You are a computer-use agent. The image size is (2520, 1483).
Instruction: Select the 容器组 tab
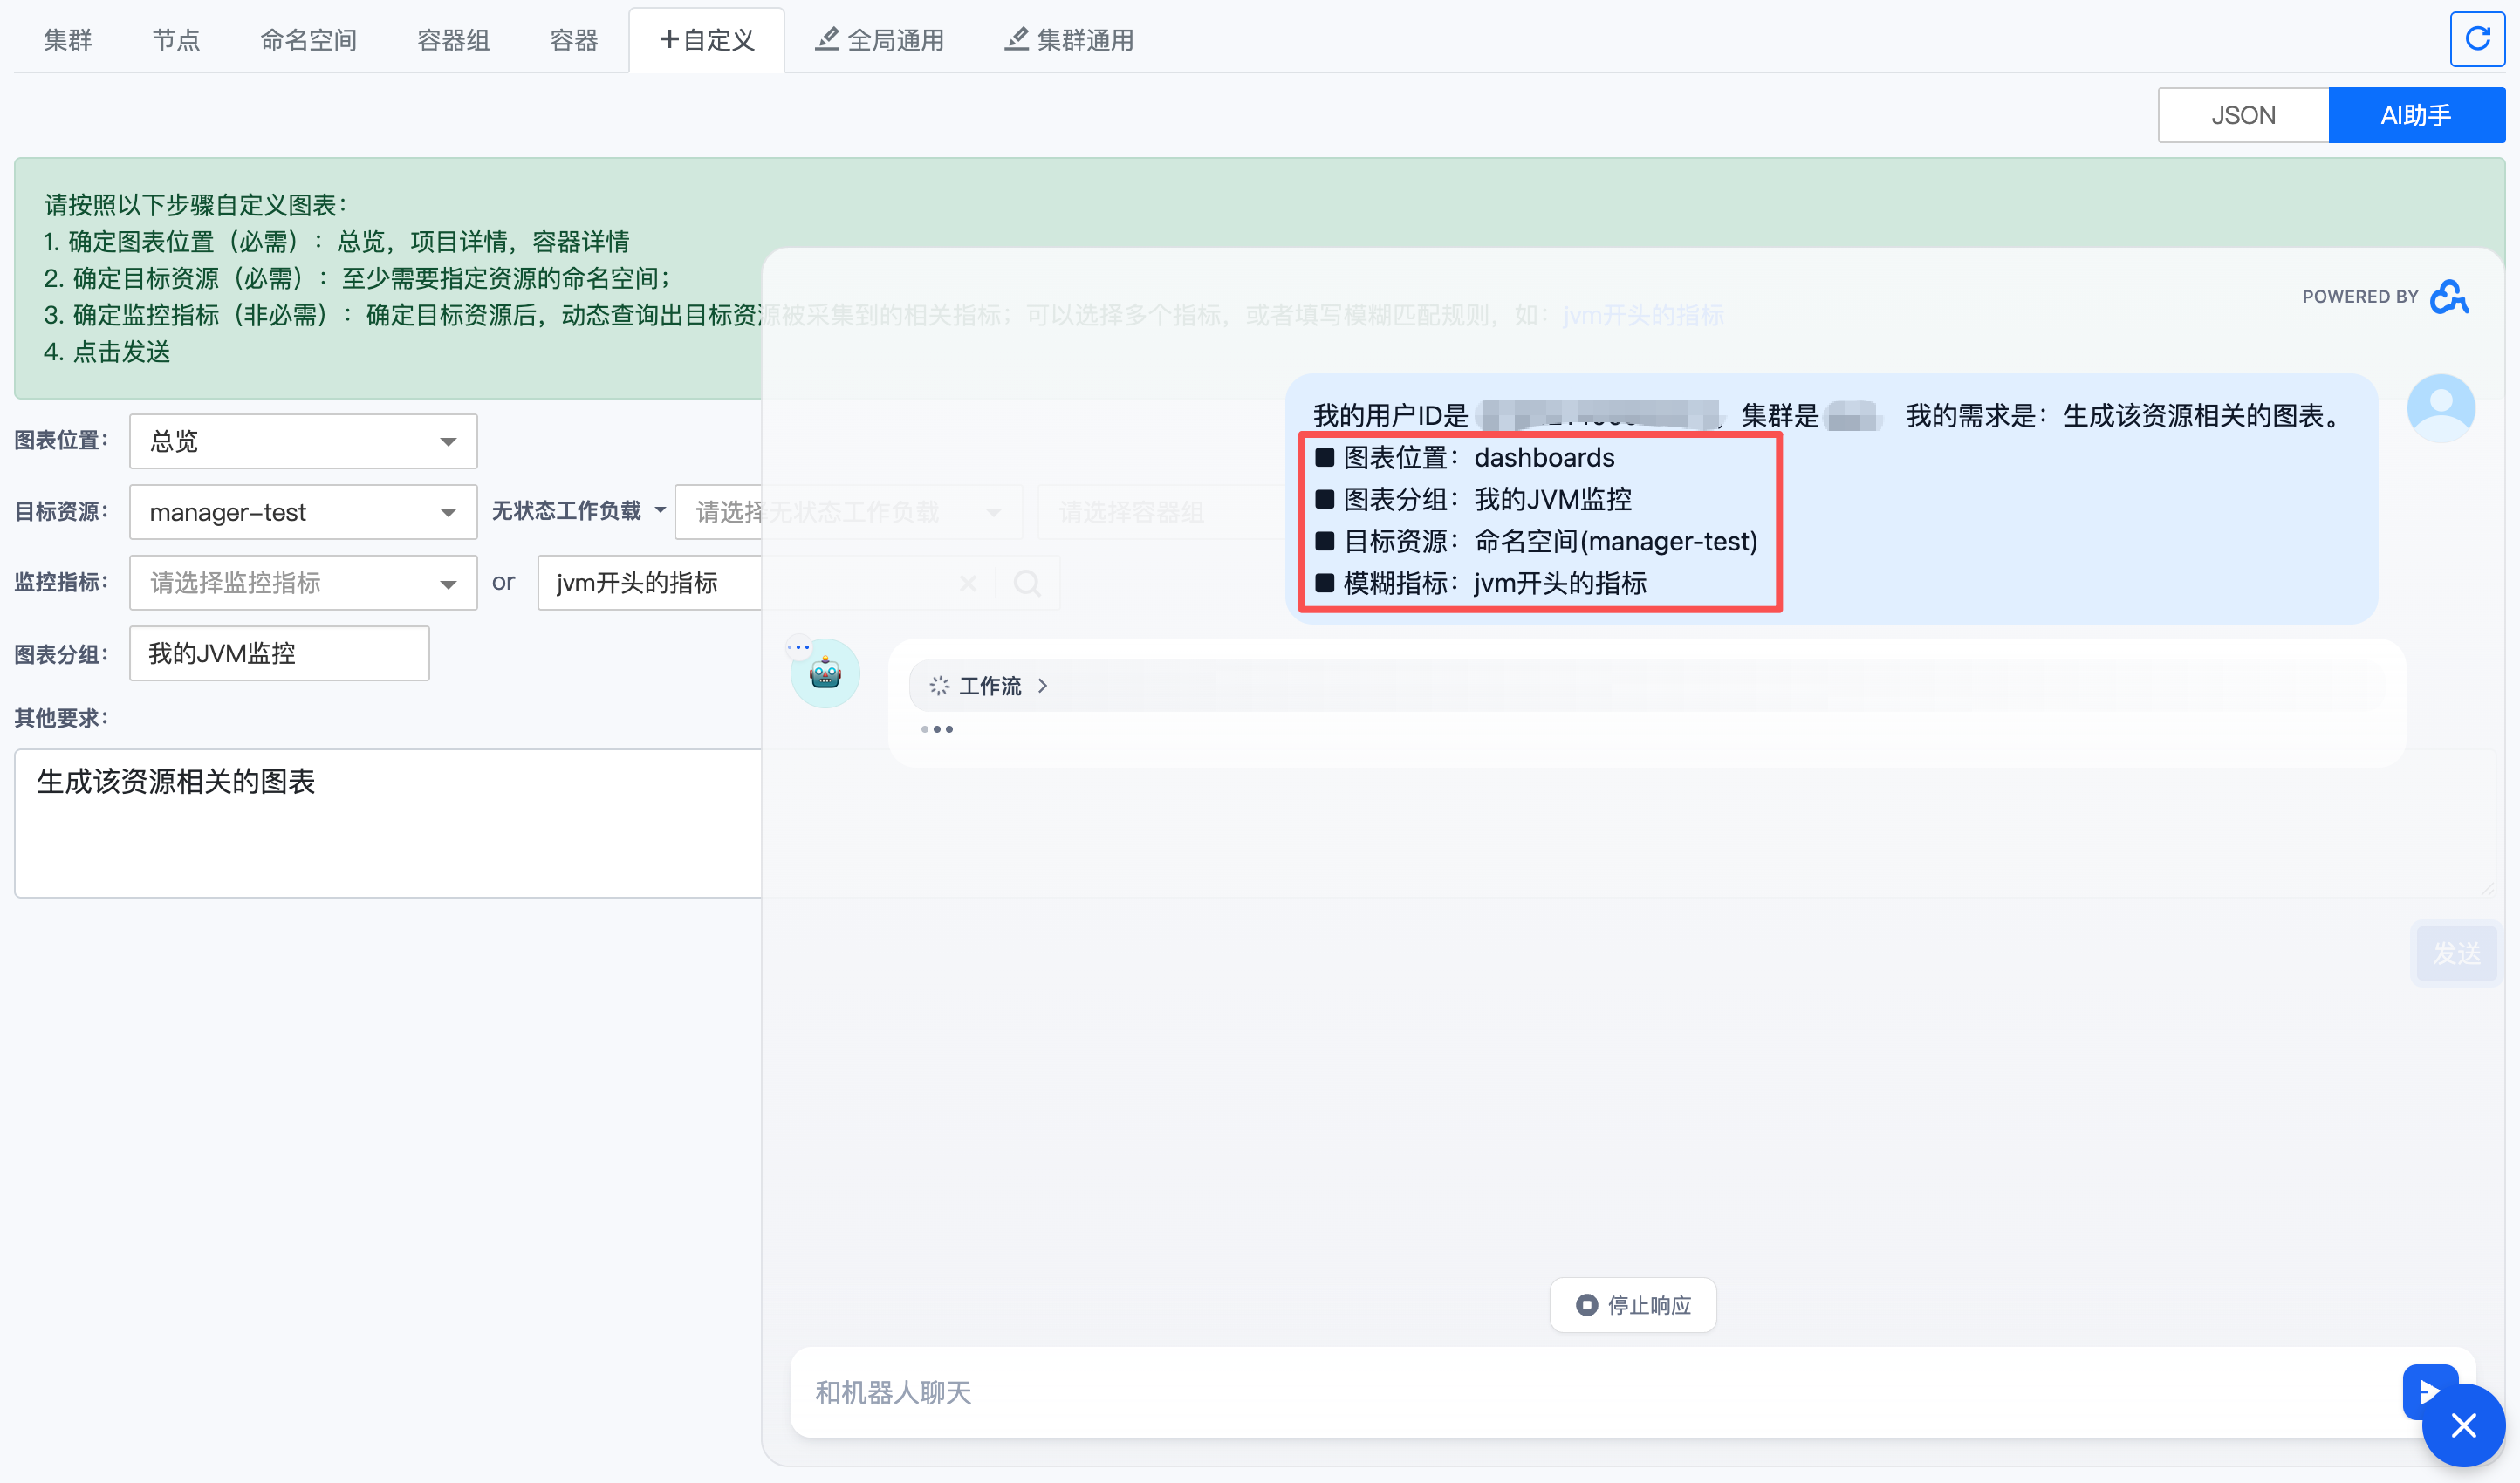[x=453, y=40]
